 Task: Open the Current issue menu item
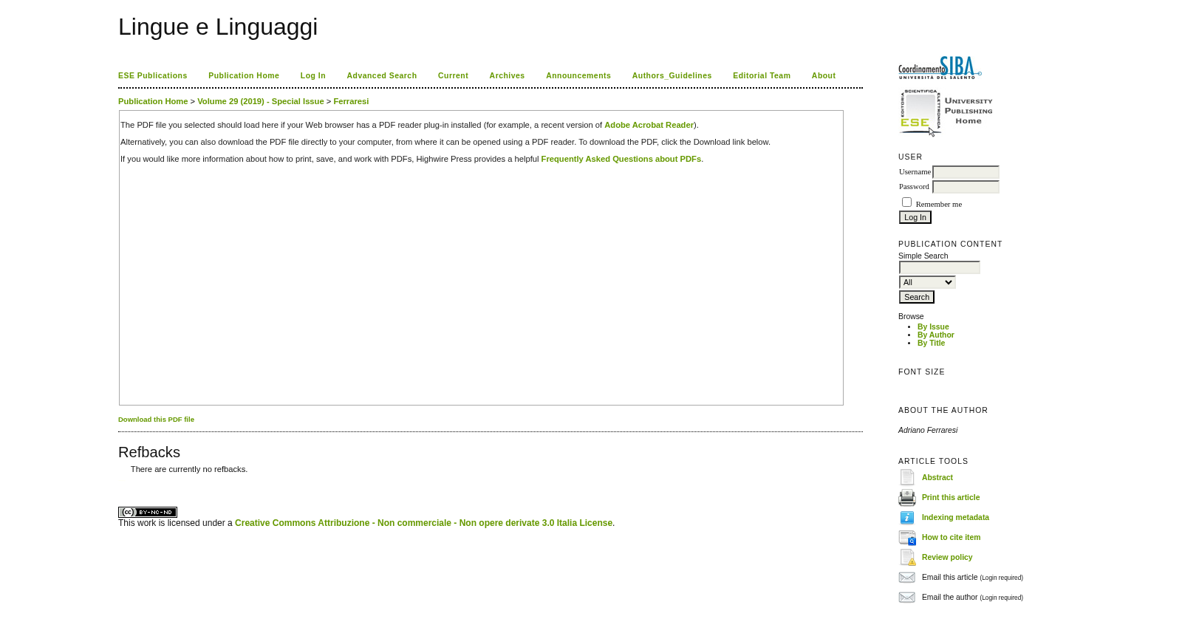point(453,75)
